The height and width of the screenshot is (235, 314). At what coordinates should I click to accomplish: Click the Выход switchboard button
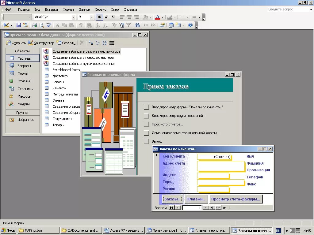(x=146, y=141)
